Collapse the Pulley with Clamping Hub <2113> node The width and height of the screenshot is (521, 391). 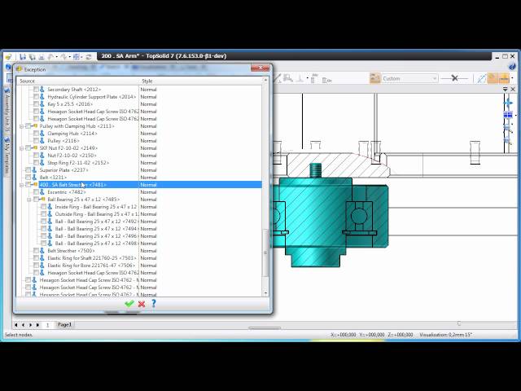coord(22,126)
